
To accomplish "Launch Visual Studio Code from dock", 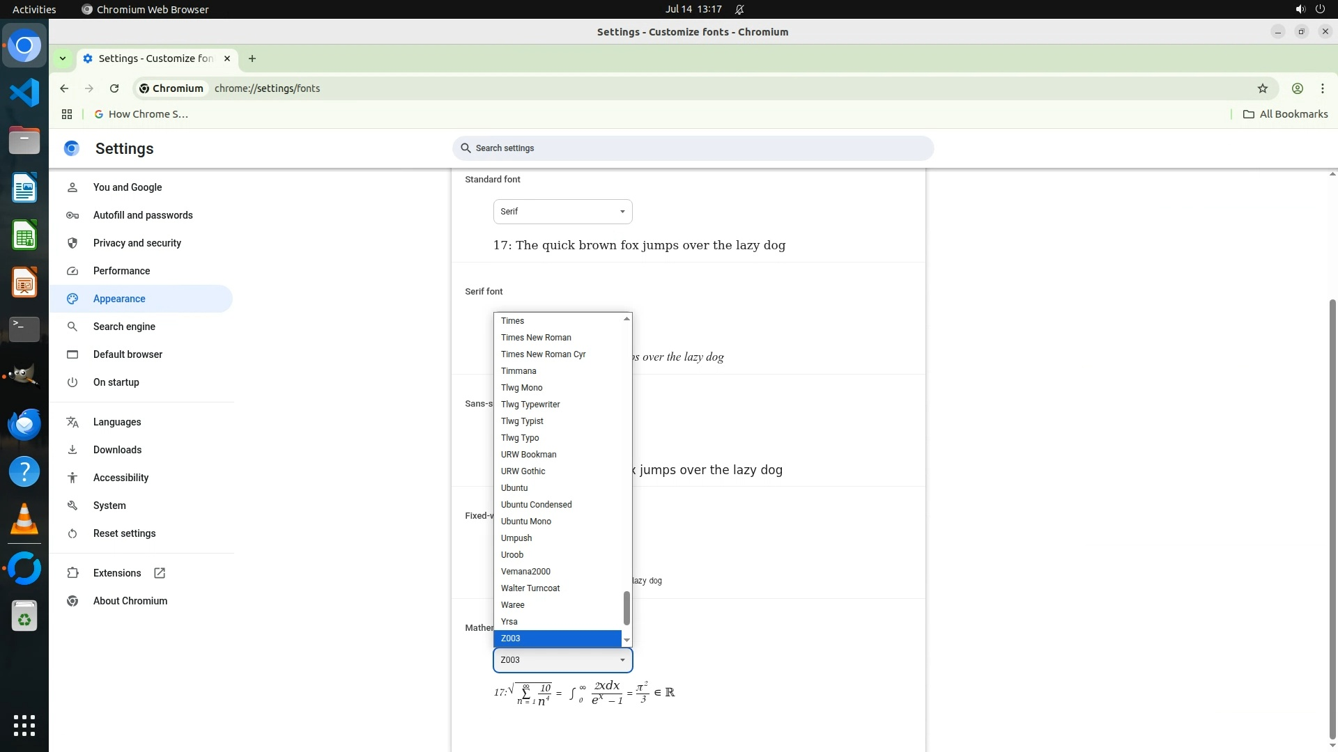I will [x=24, y=93].
